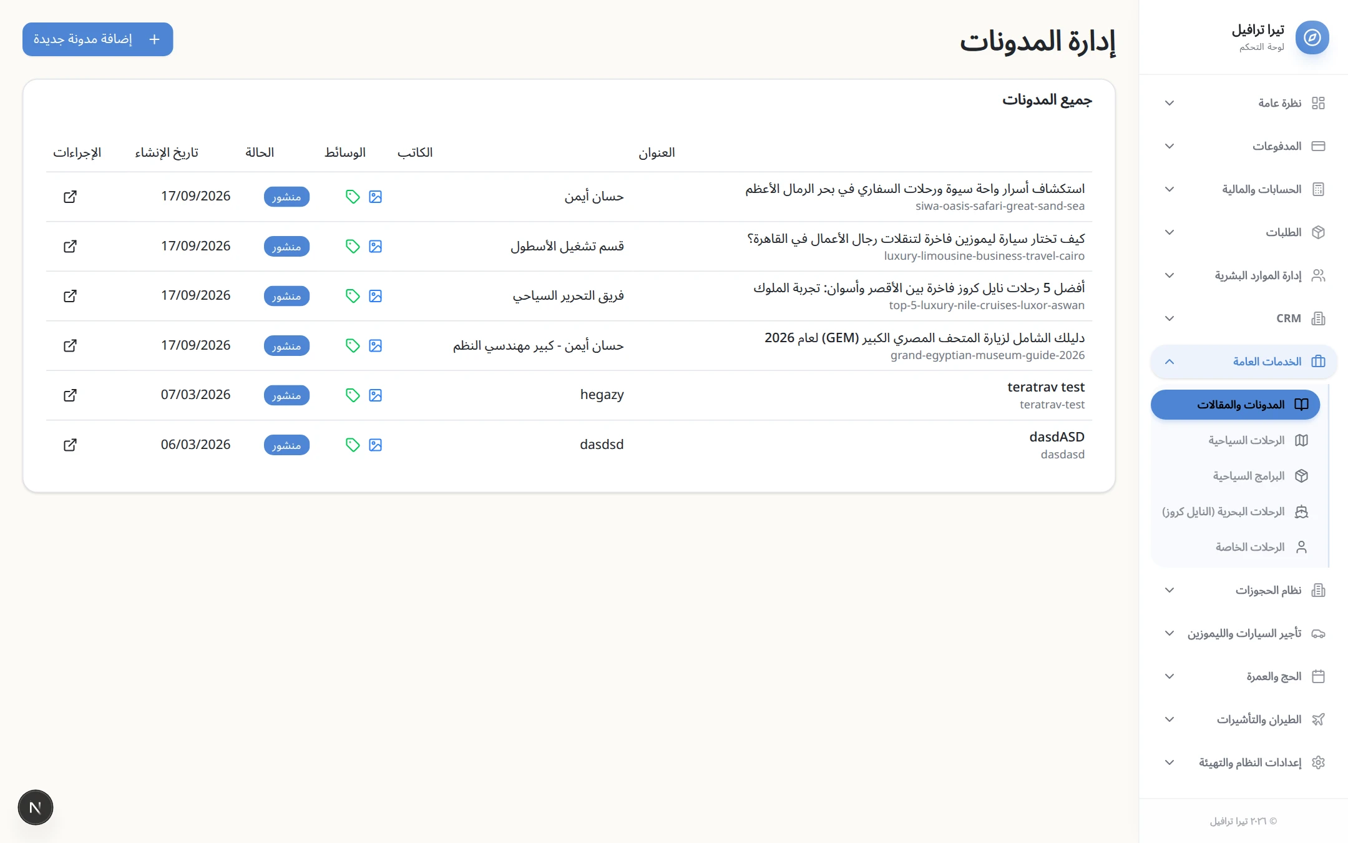
Task: Expand the الطلبات sidebar section
Action: click(1244, 232)
